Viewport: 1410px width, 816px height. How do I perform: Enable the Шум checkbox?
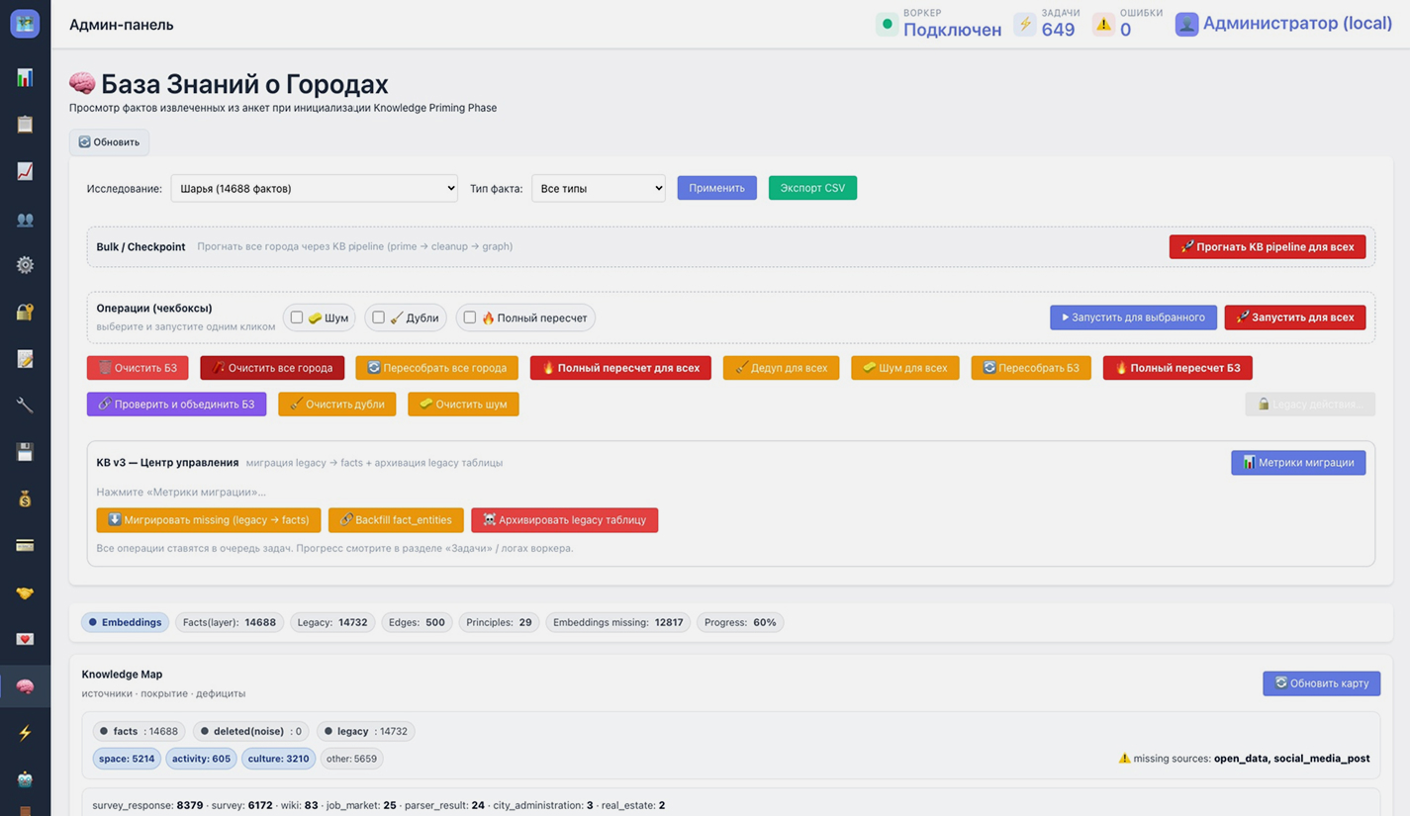point(296,317)
